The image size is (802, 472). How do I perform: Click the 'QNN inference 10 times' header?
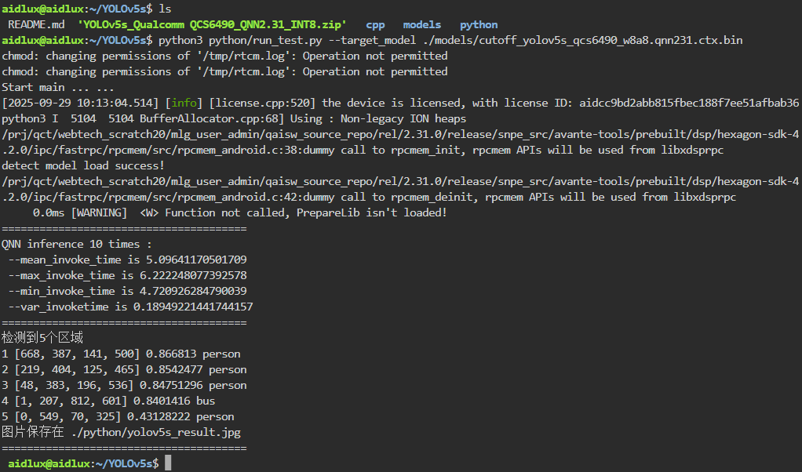point(76,244)
